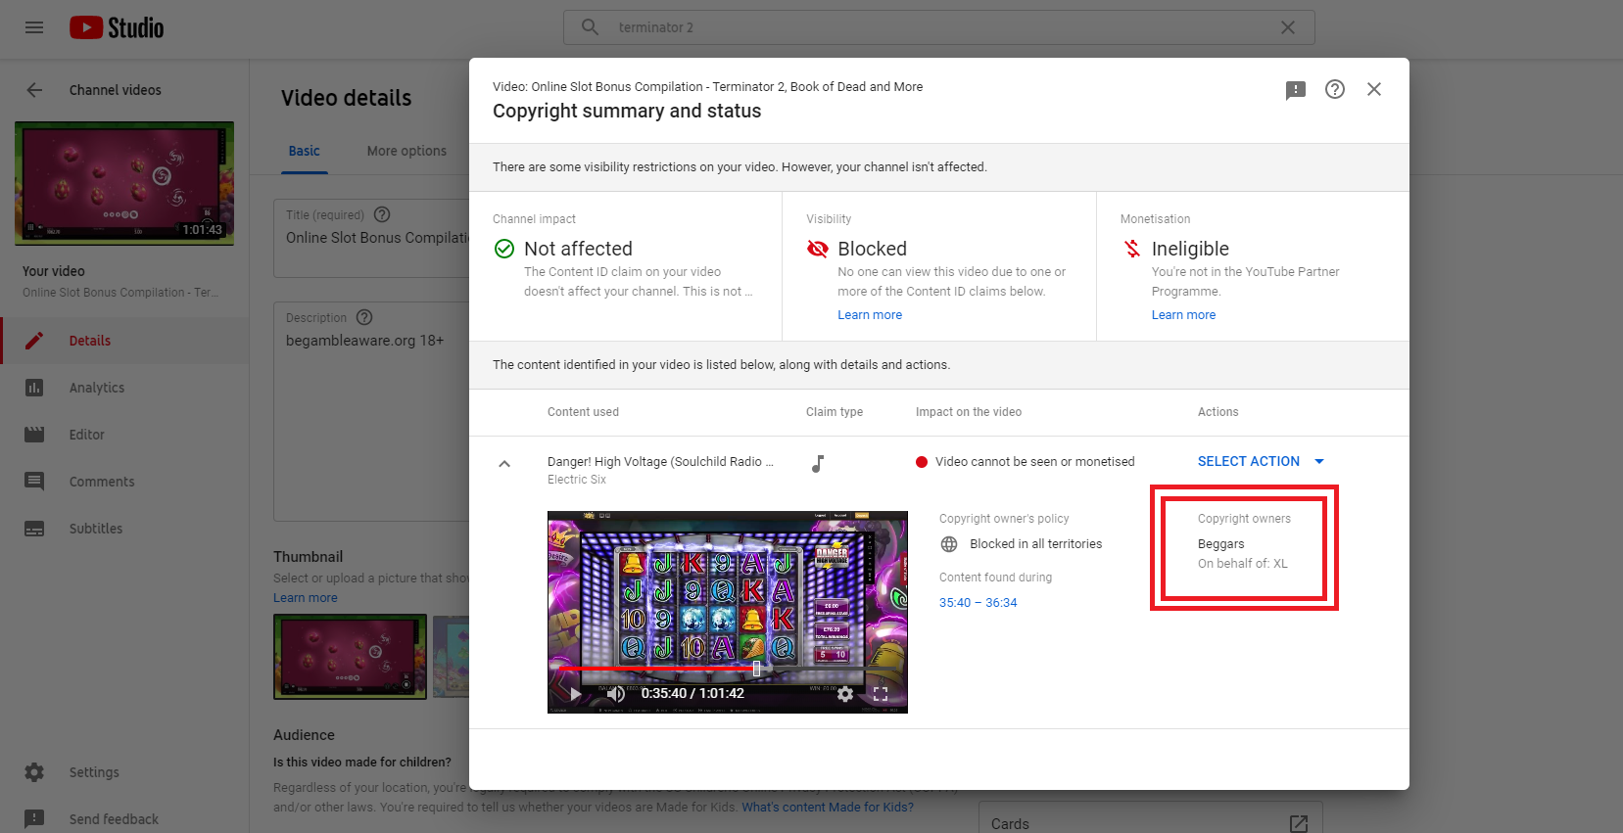Click the Title help question icon

click(x=383, y=214)
